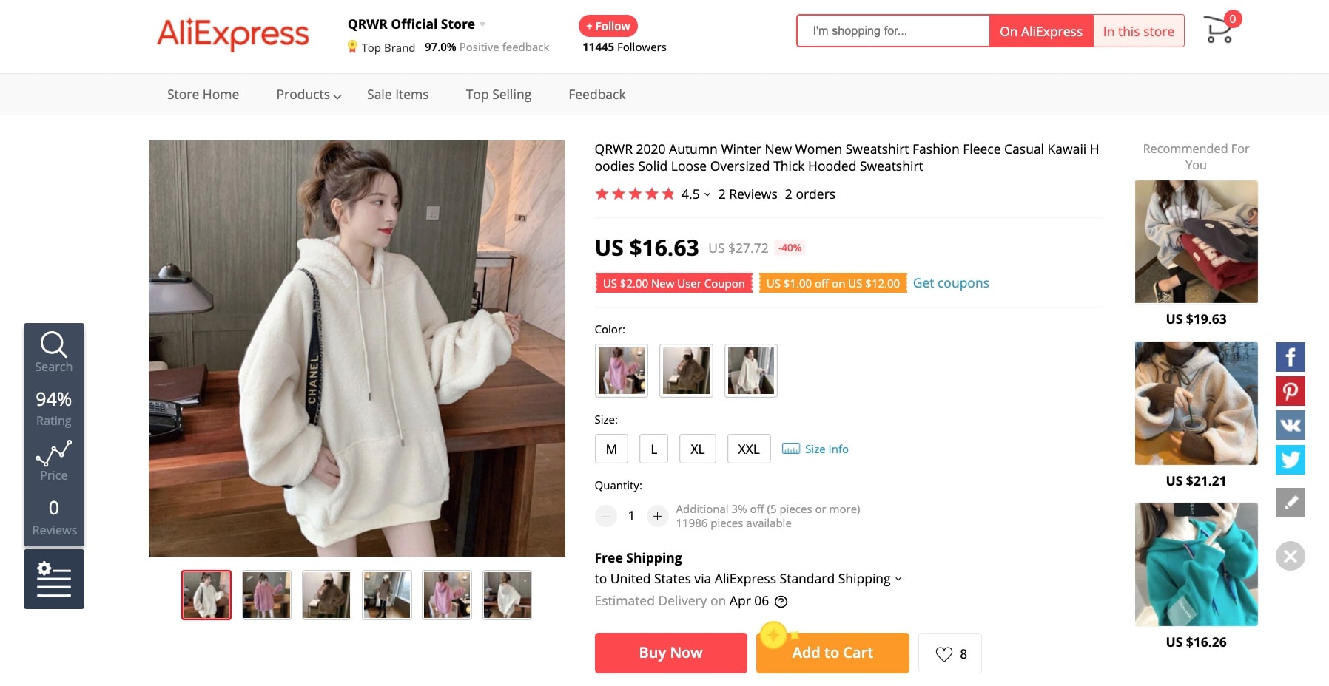Select the Search tool in left sidebar
This screenshot has width=1329, height=686.
pyautogui.click(x=53, y=351)
